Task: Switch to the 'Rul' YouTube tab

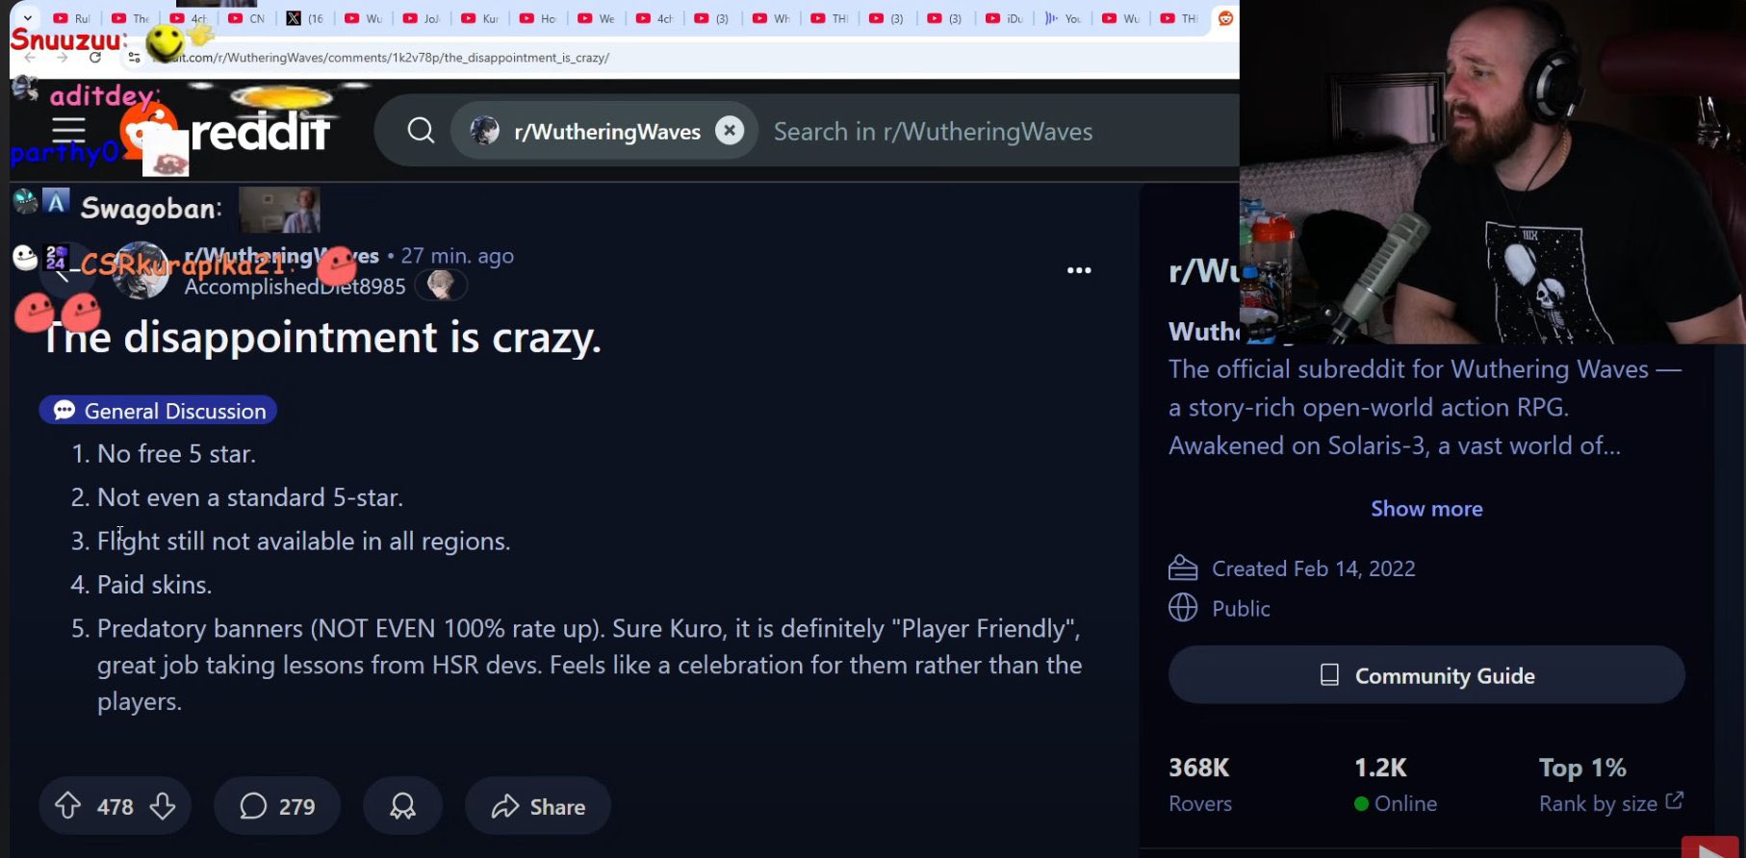Action: point(72,18)
